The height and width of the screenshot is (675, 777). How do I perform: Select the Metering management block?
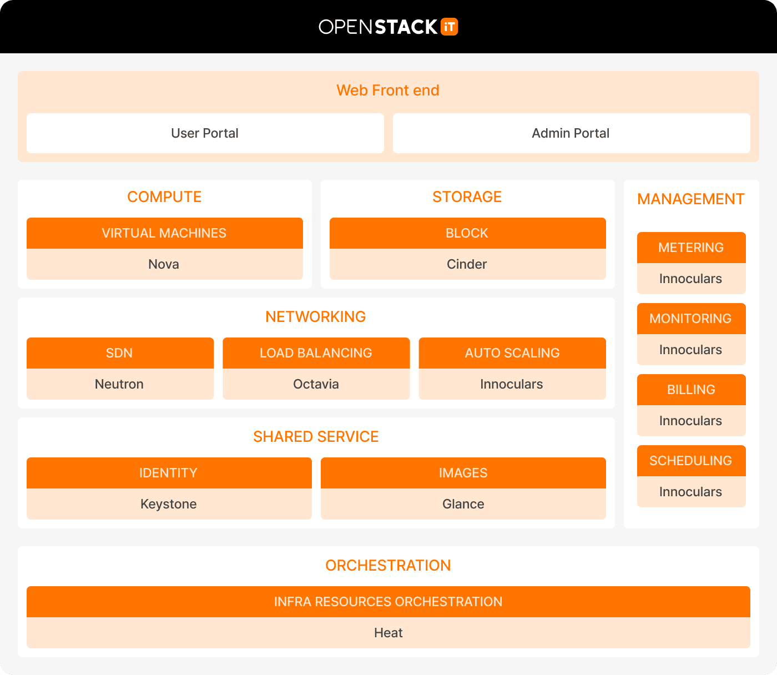pyautogui.click(x=691, y=248)
